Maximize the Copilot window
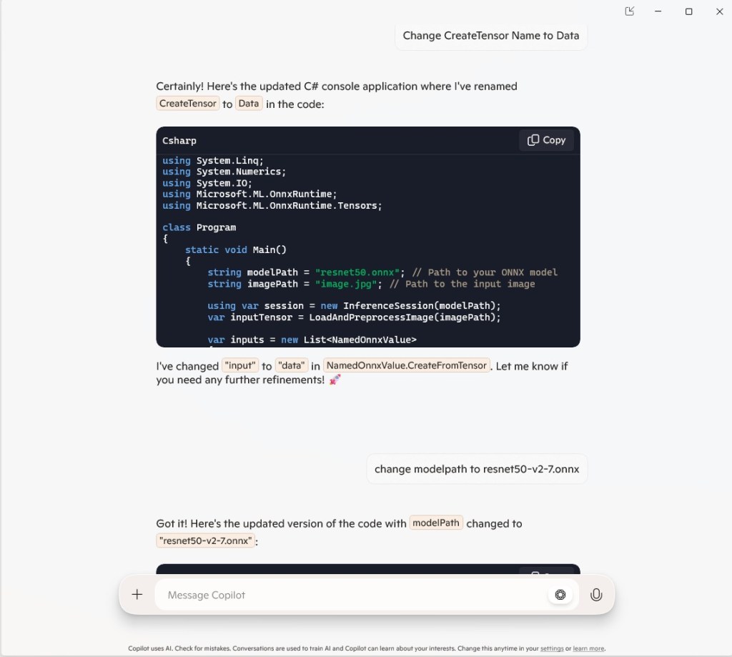732x657 pixels. click(688, 11)
